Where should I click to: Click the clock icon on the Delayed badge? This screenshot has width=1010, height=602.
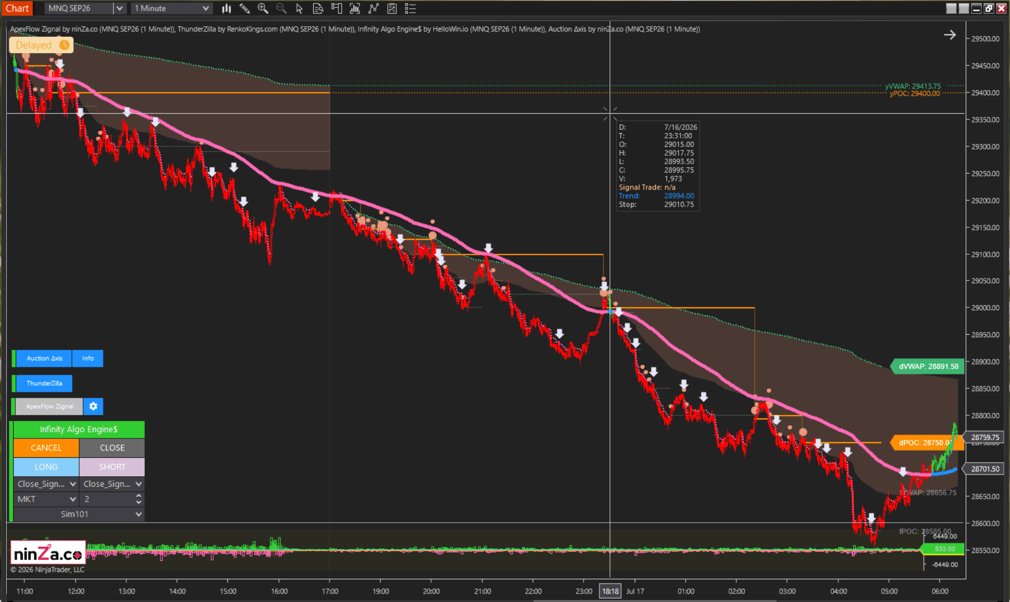point(64,45)
